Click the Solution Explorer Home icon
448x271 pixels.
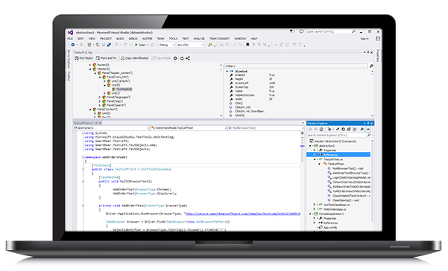[x=321, y=130]
